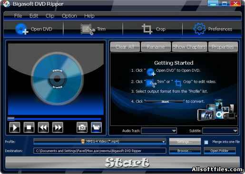The image size is (245, 174).
Task: Fast forward the preview video
Action: click(58, 127)
